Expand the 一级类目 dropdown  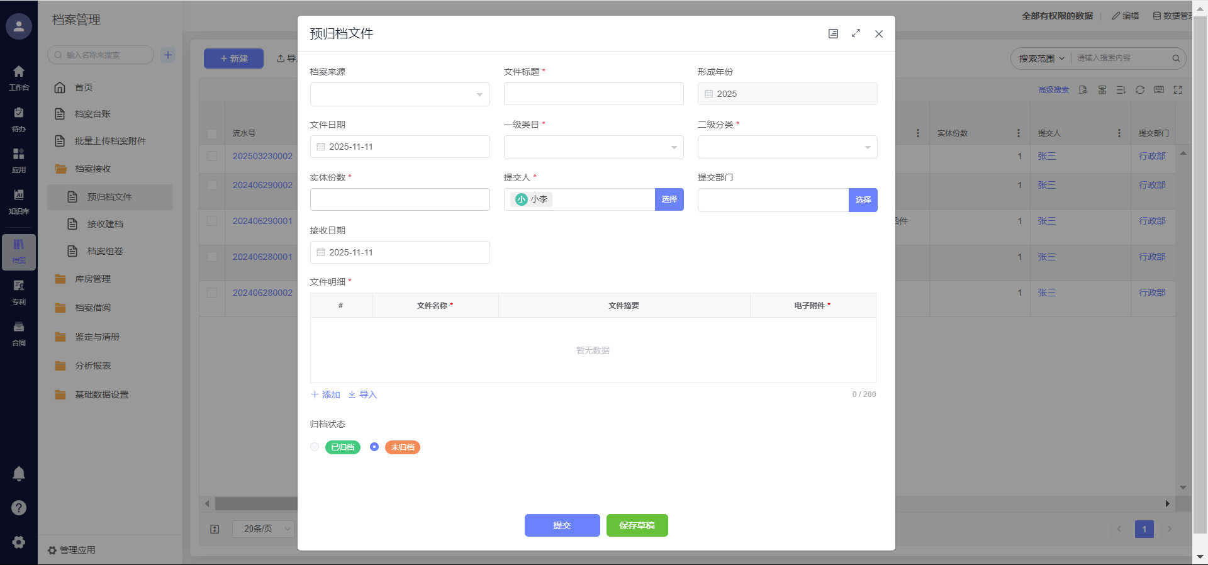(593, 147)
